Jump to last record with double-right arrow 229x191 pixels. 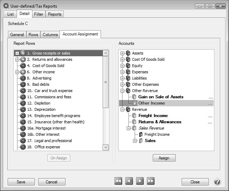151,181
